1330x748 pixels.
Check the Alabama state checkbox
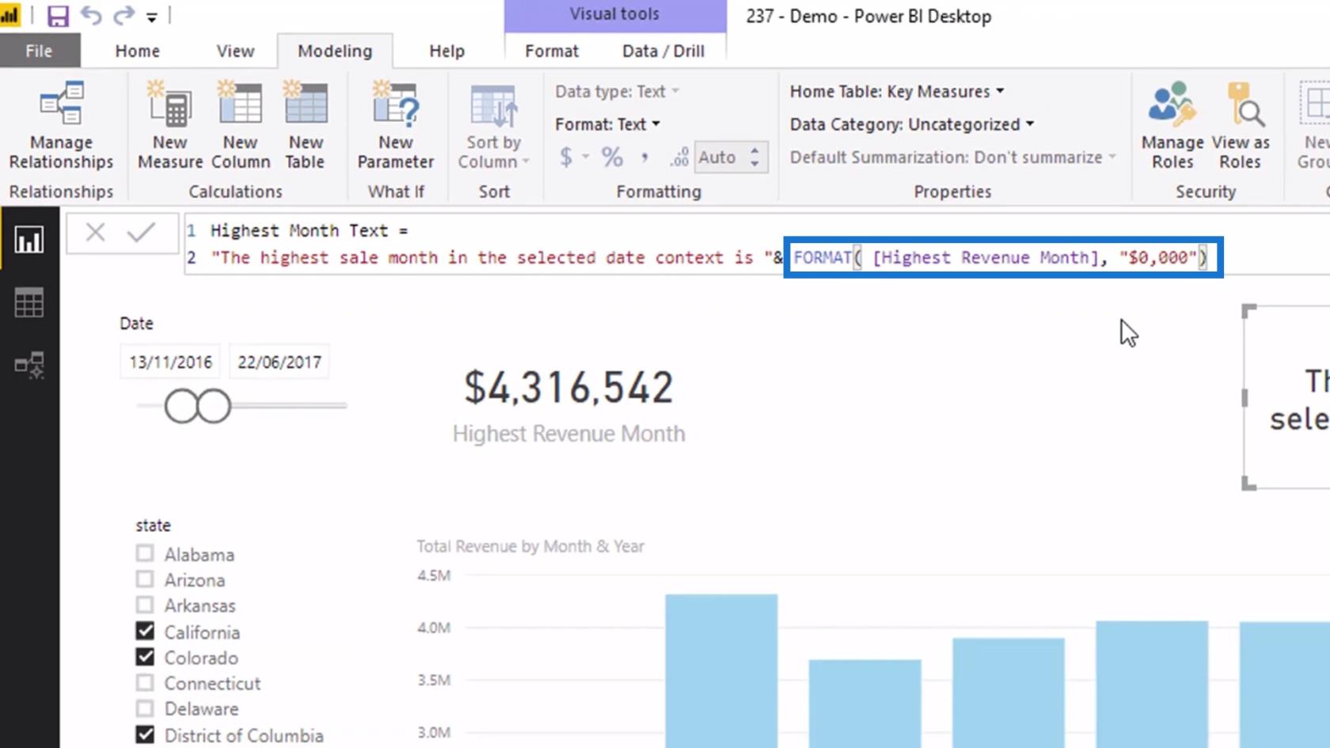[145, 553]
